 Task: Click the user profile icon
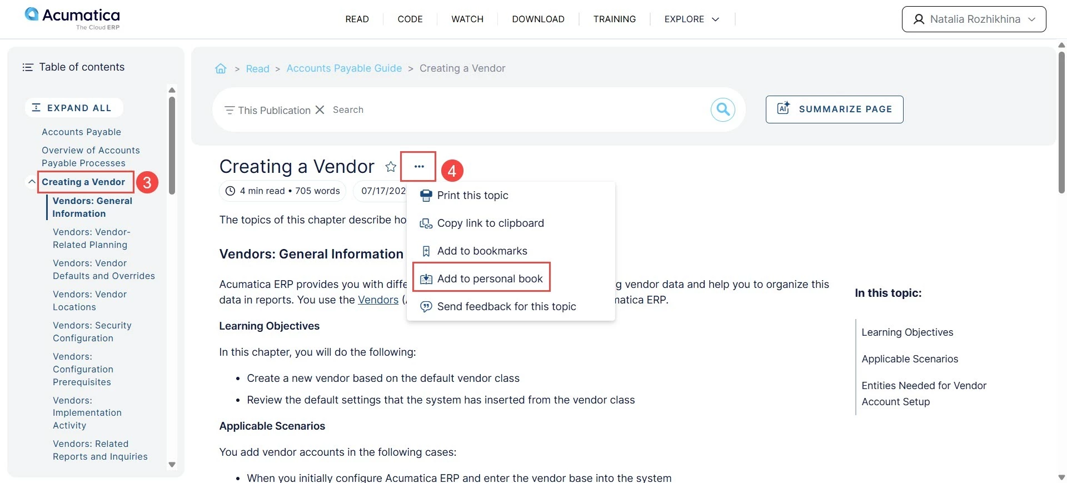coord(919,19)
